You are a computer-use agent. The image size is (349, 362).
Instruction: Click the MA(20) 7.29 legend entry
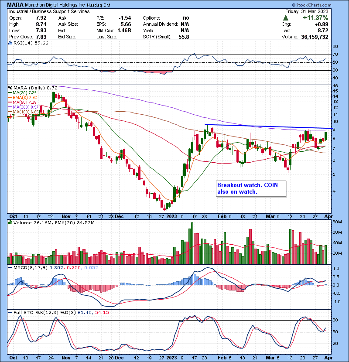pos(22,92)
